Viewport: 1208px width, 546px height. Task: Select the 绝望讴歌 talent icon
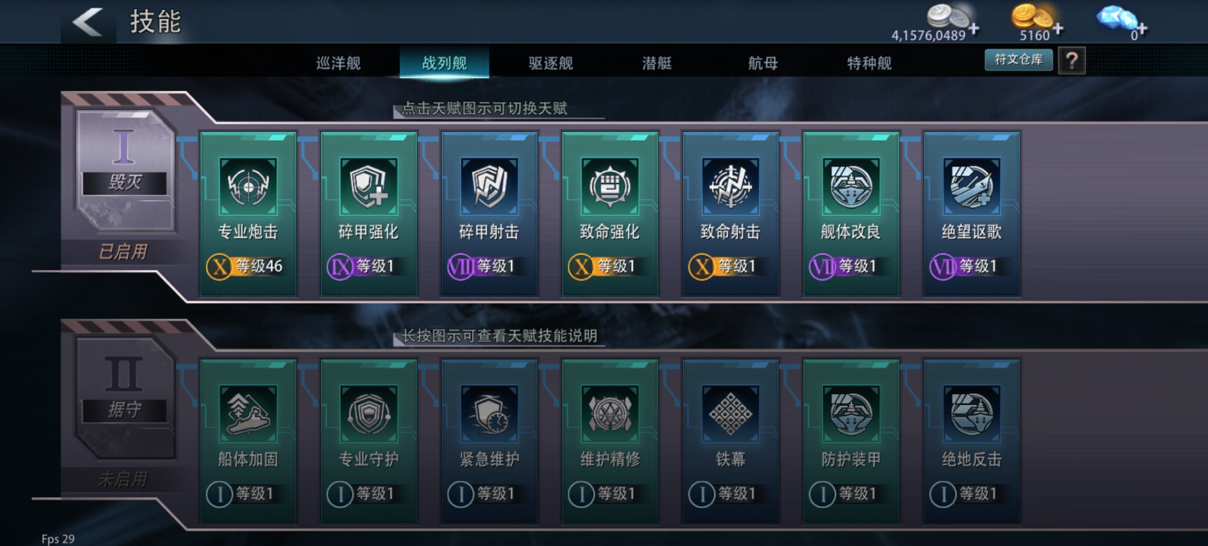coord(972,186)
